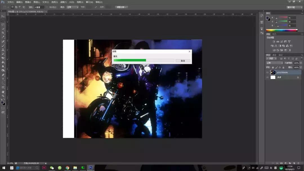Screen dimensions: 304x171
Task: Open the layer blend mode dropdown
Action: coord(274,63)
